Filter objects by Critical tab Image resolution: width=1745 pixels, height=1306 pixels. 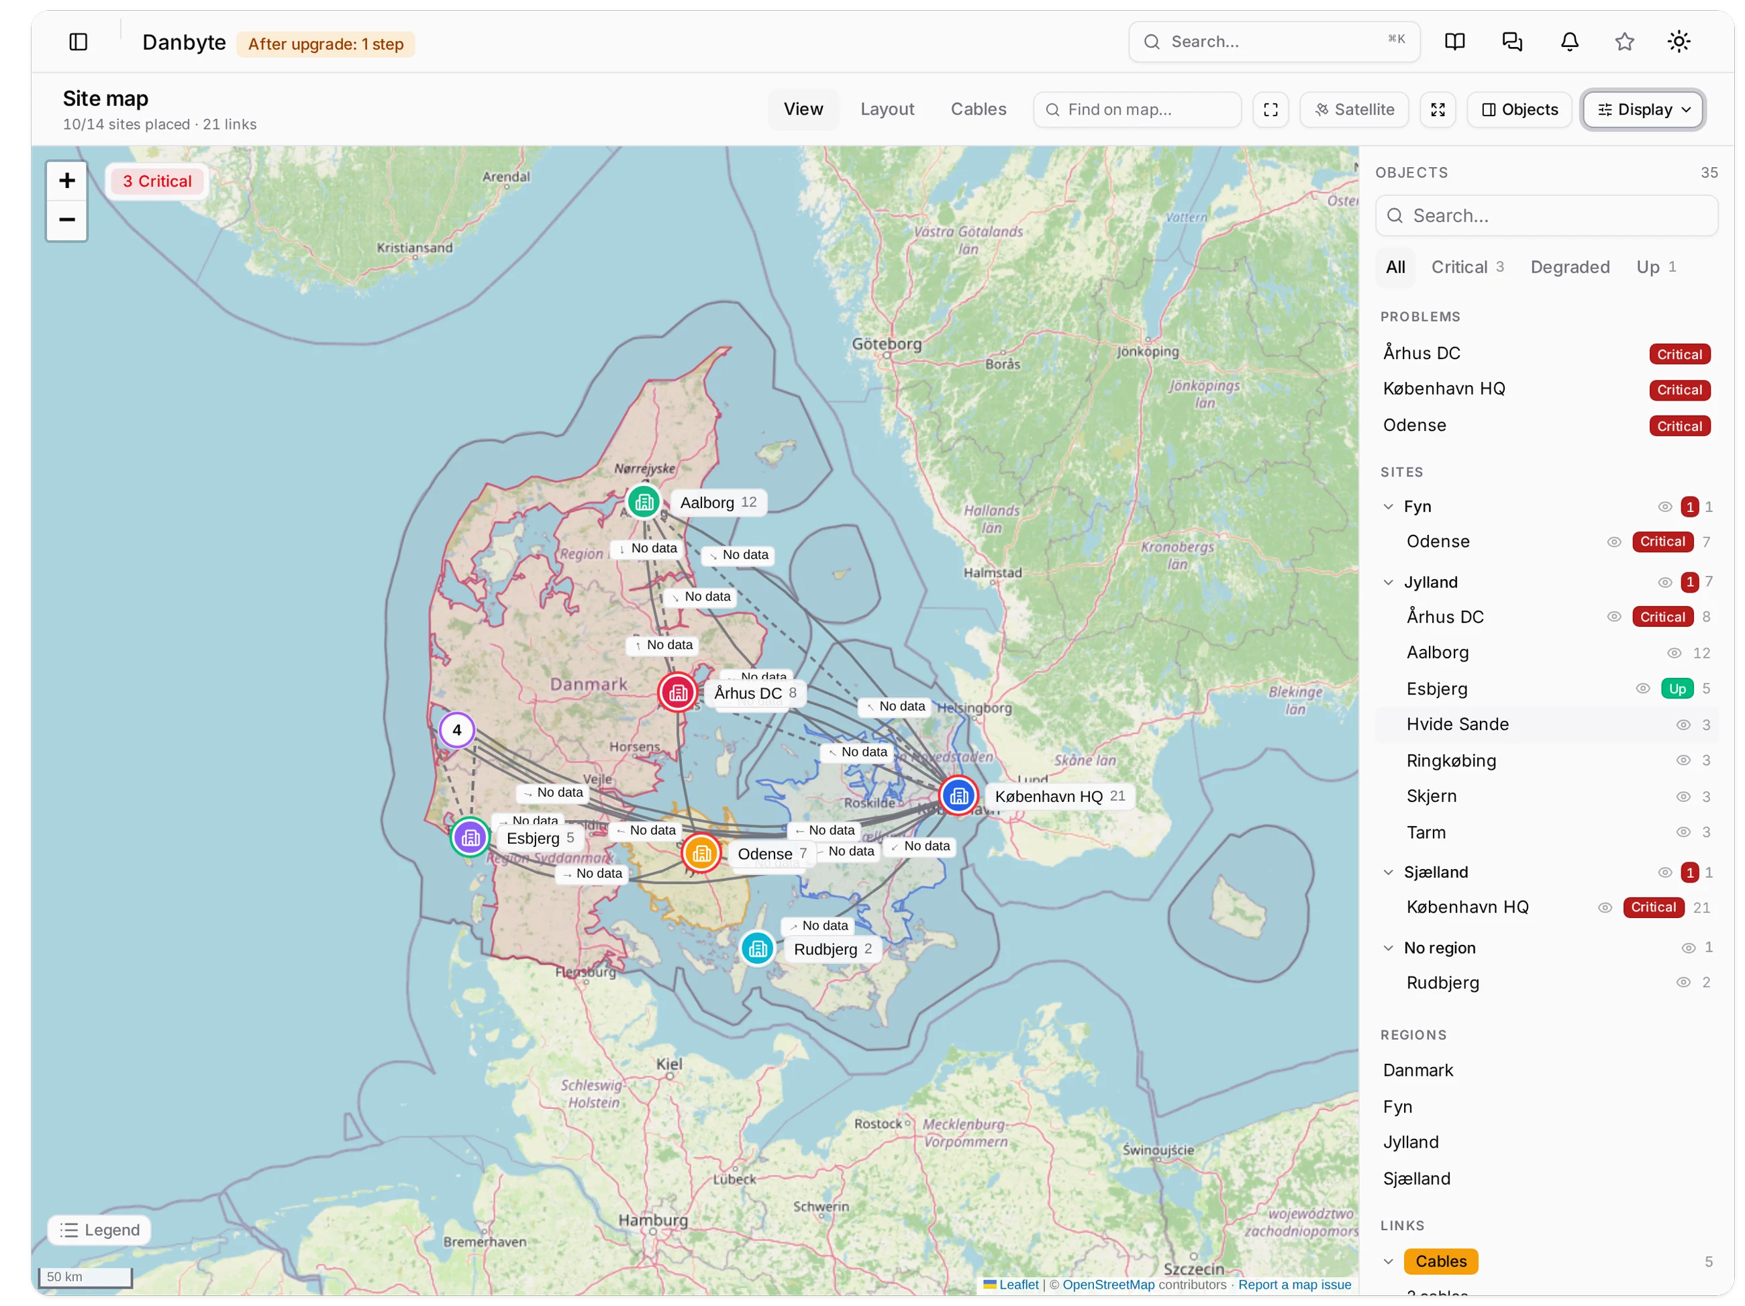pyautogui.click(x=1467, y=266)
